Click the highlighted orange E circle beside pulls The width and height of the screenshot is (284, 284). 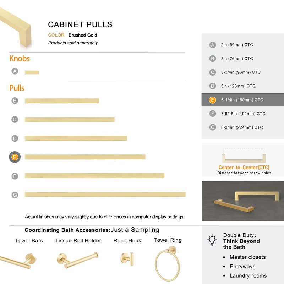(15, 157)
